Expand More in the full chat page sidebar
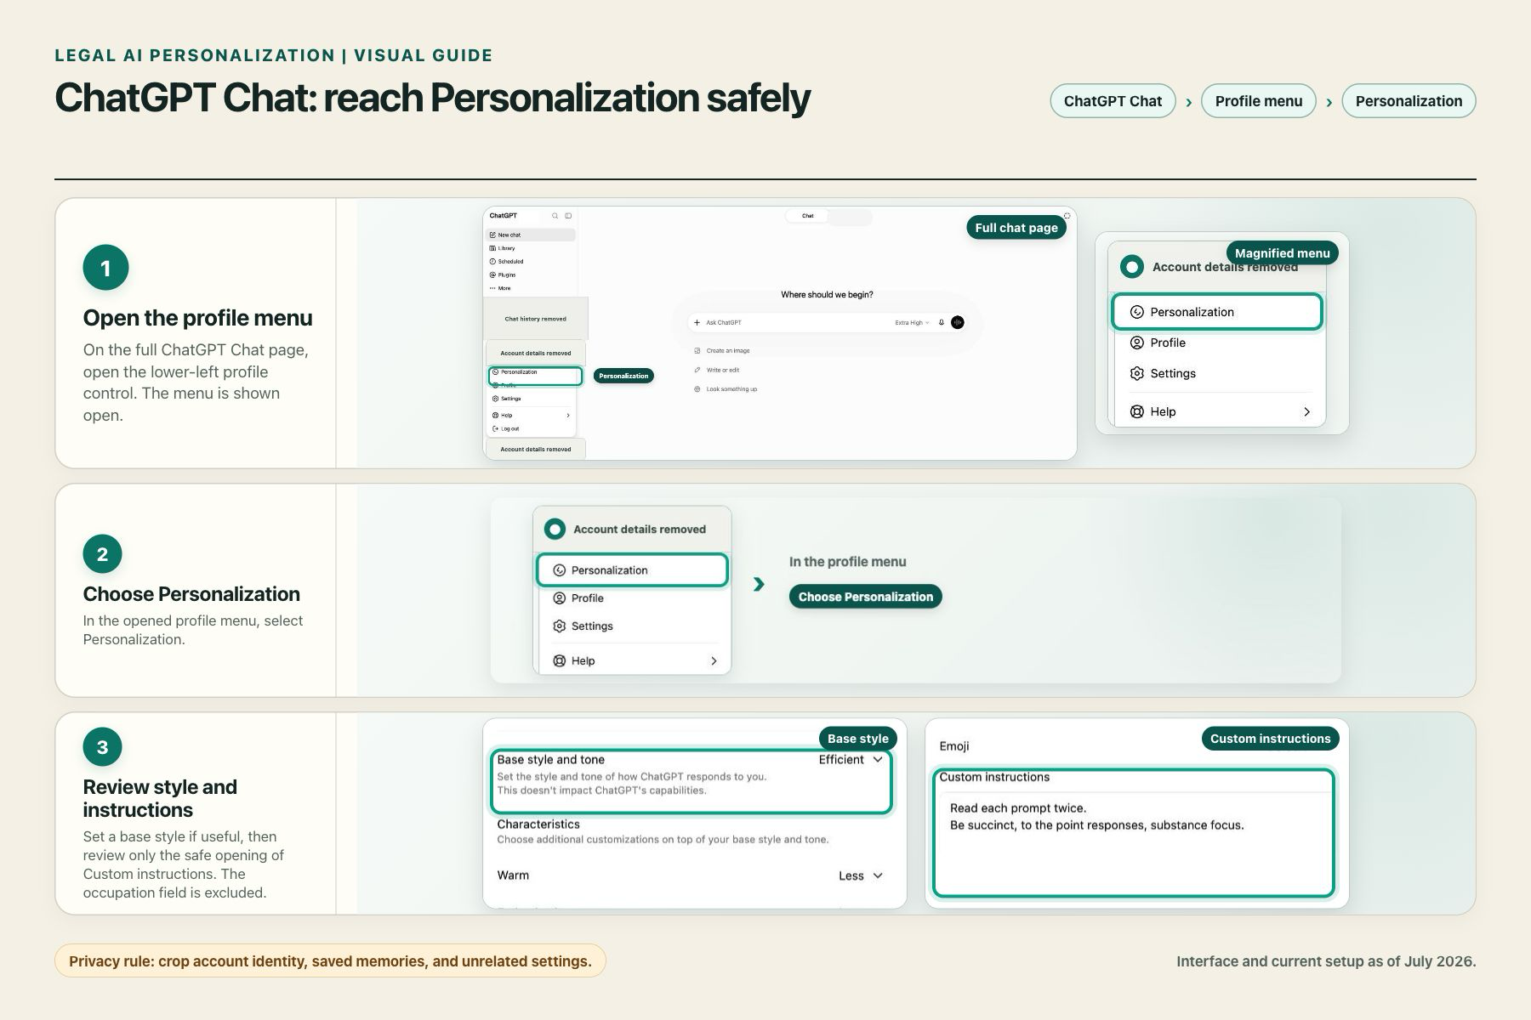 pyautogui.click(x=500, y=288)
